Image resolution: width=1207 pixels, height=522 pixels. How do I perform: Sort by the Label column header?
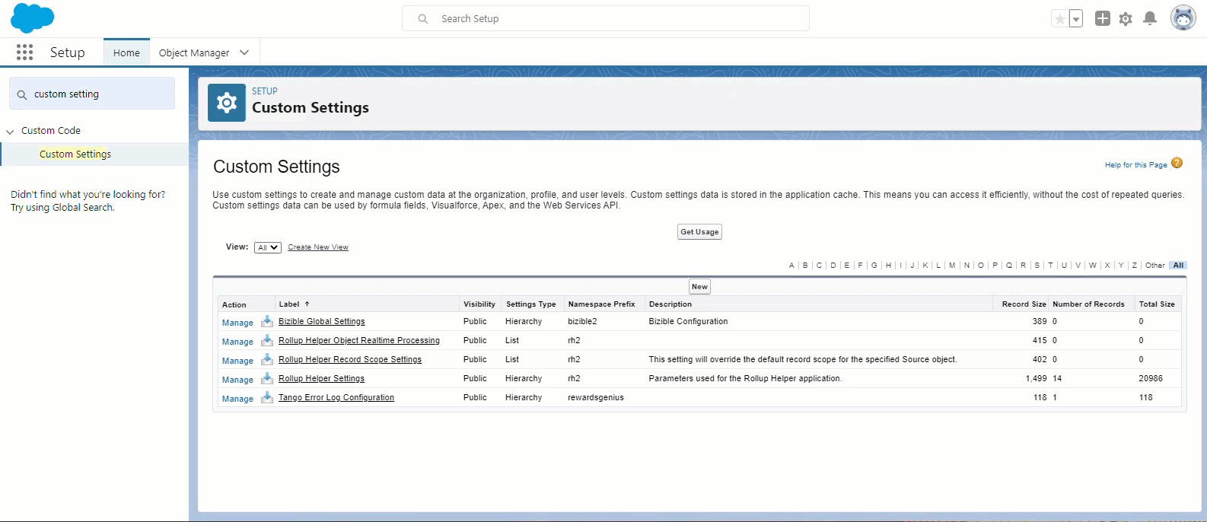coord(289,304)
